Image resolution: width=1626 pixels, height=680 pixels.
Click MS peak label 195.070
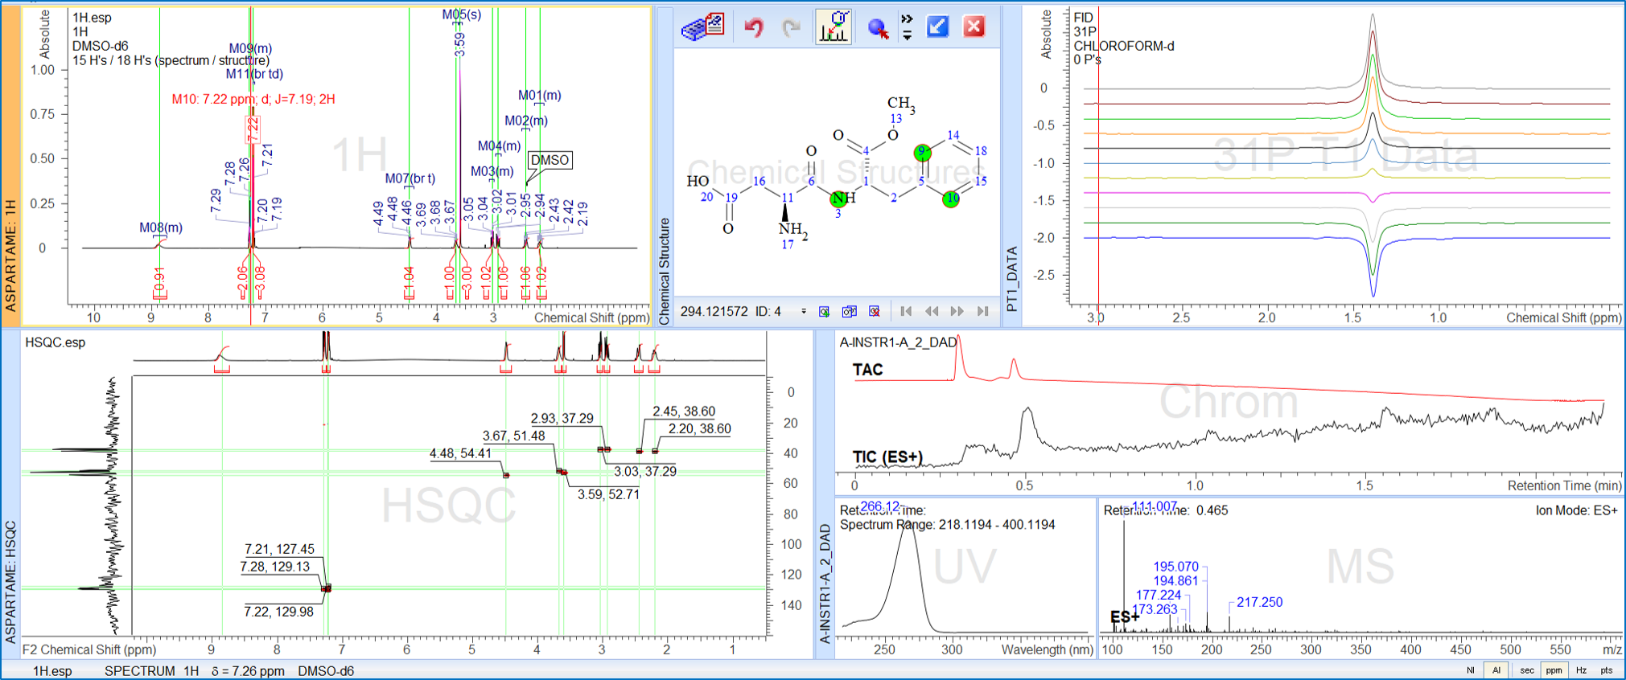(1176, 567)
